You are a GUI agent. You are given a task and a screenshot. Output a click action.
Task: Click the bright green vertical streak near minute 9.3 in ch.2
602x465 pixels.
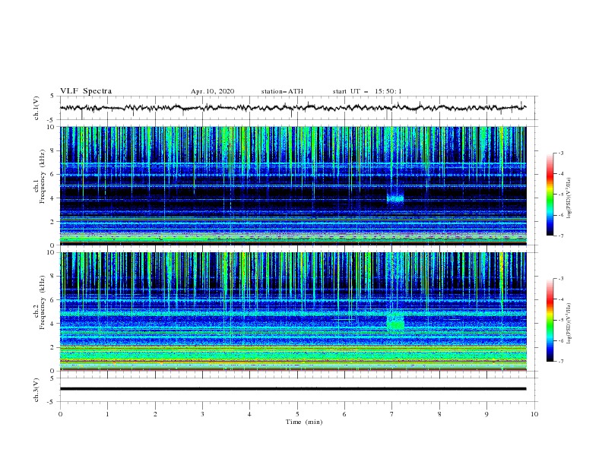[x=502, y=282]
